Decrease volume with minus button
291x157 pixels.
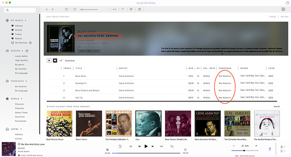coord(234,146)
